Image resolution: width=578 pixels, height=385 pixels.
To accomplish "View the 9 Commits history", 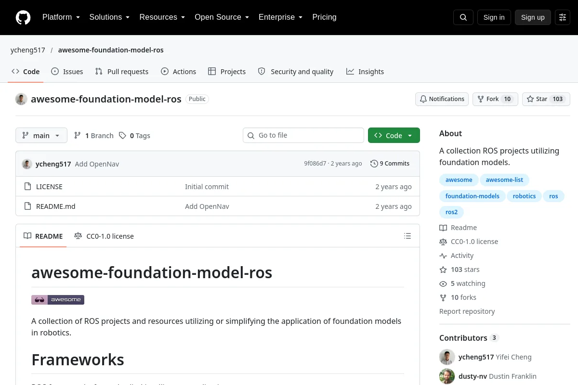I will point(390,164).
